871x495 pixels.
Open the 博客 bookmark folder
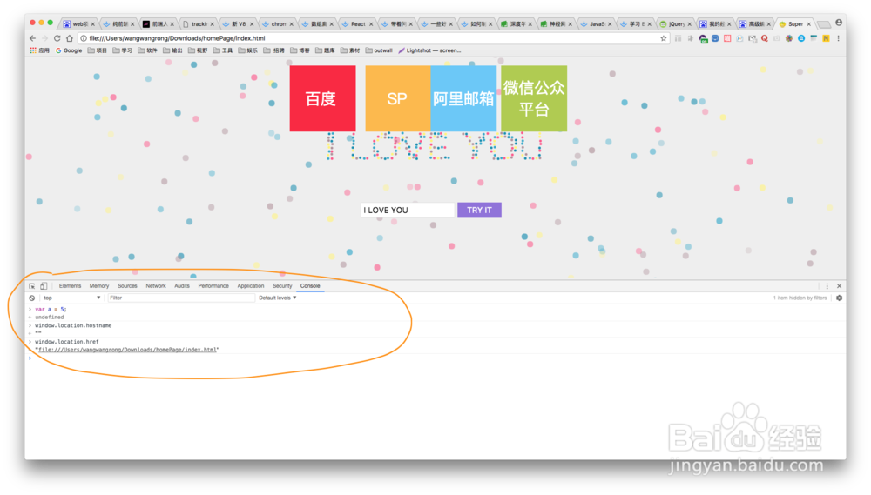300,50
